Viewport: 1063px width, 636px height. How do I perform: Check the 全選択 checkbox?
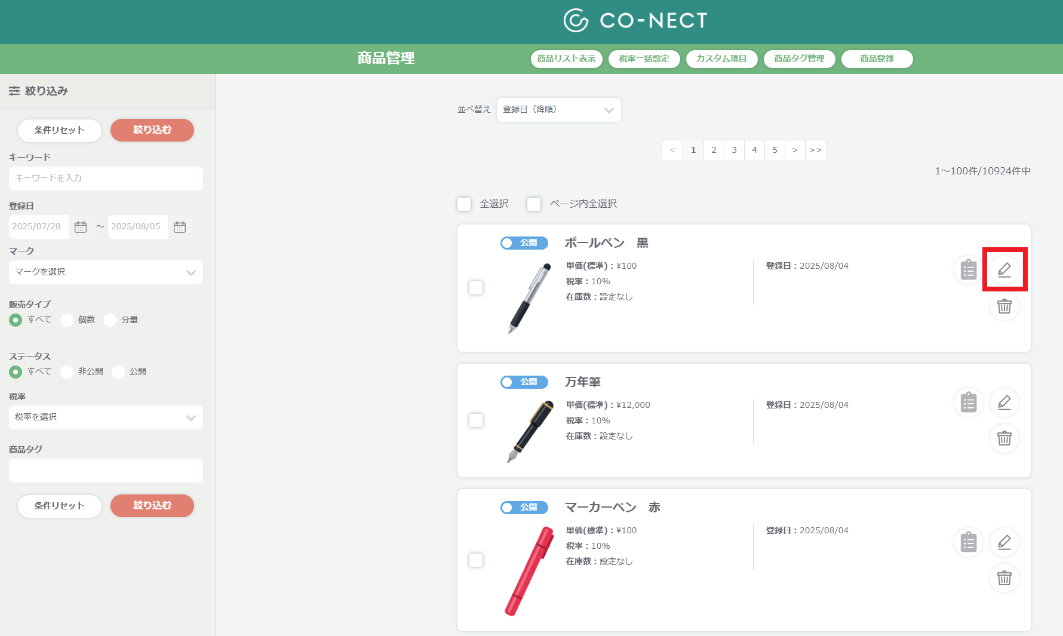tap(464, 204)
